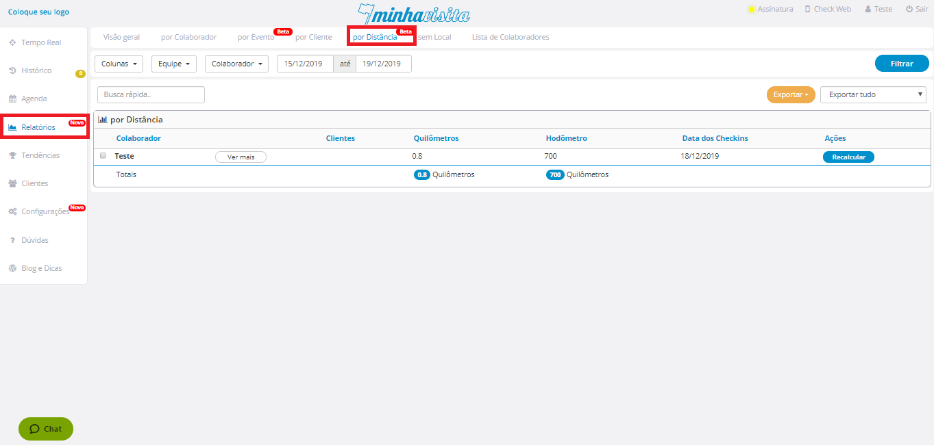Click the Agenda calendar icon
Image resolution: width=934 pixels, height=446 pixels.
pos(12,99)
